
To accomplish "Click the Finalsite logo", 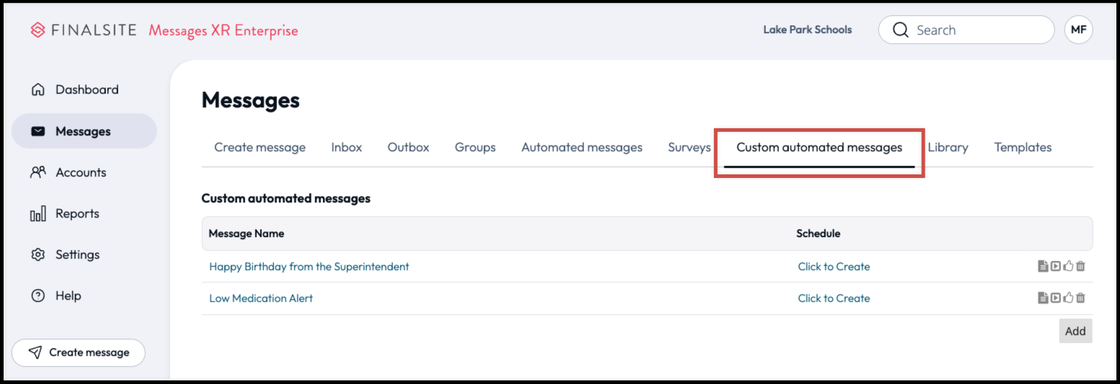I will tap(84, 30).
